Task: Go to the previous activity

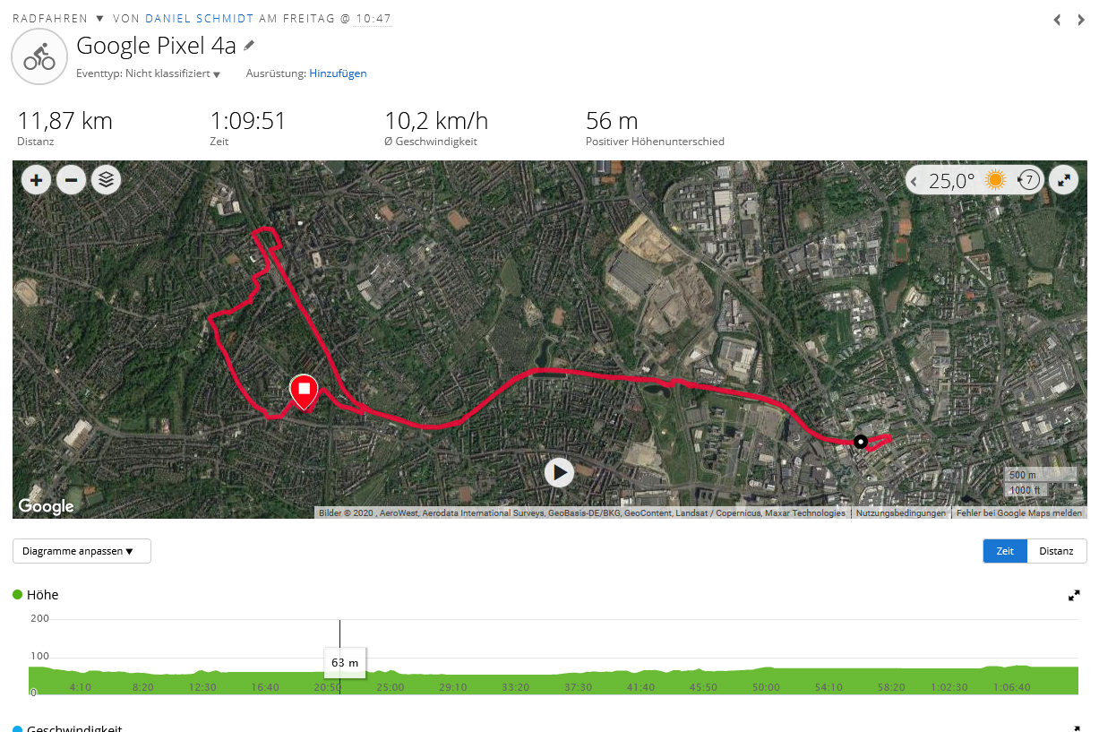Action: tap(1057, 20)
